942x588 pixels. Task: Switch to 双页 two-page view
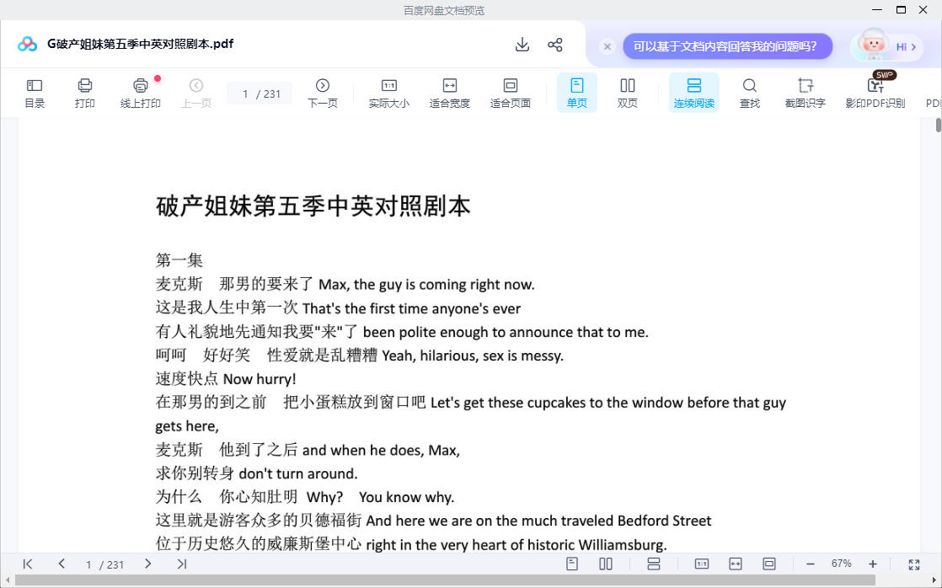627,93
